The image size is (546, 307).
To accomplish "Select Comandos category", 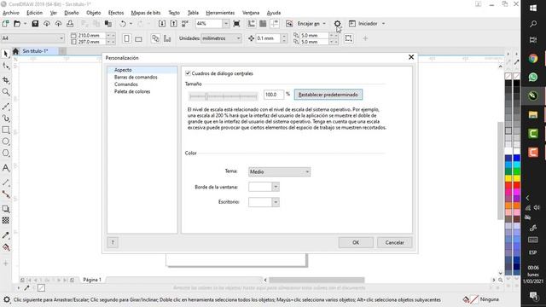I will point(125,84).
